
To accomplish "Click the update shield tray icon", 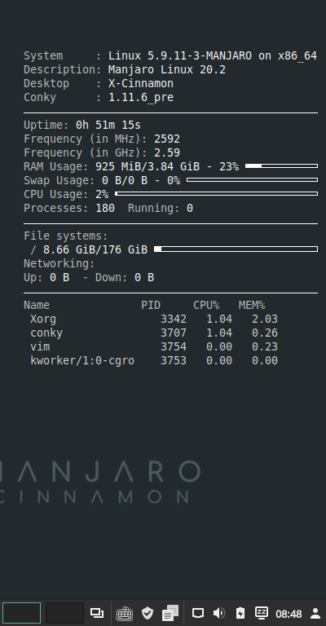I will [x=148, y=613].
